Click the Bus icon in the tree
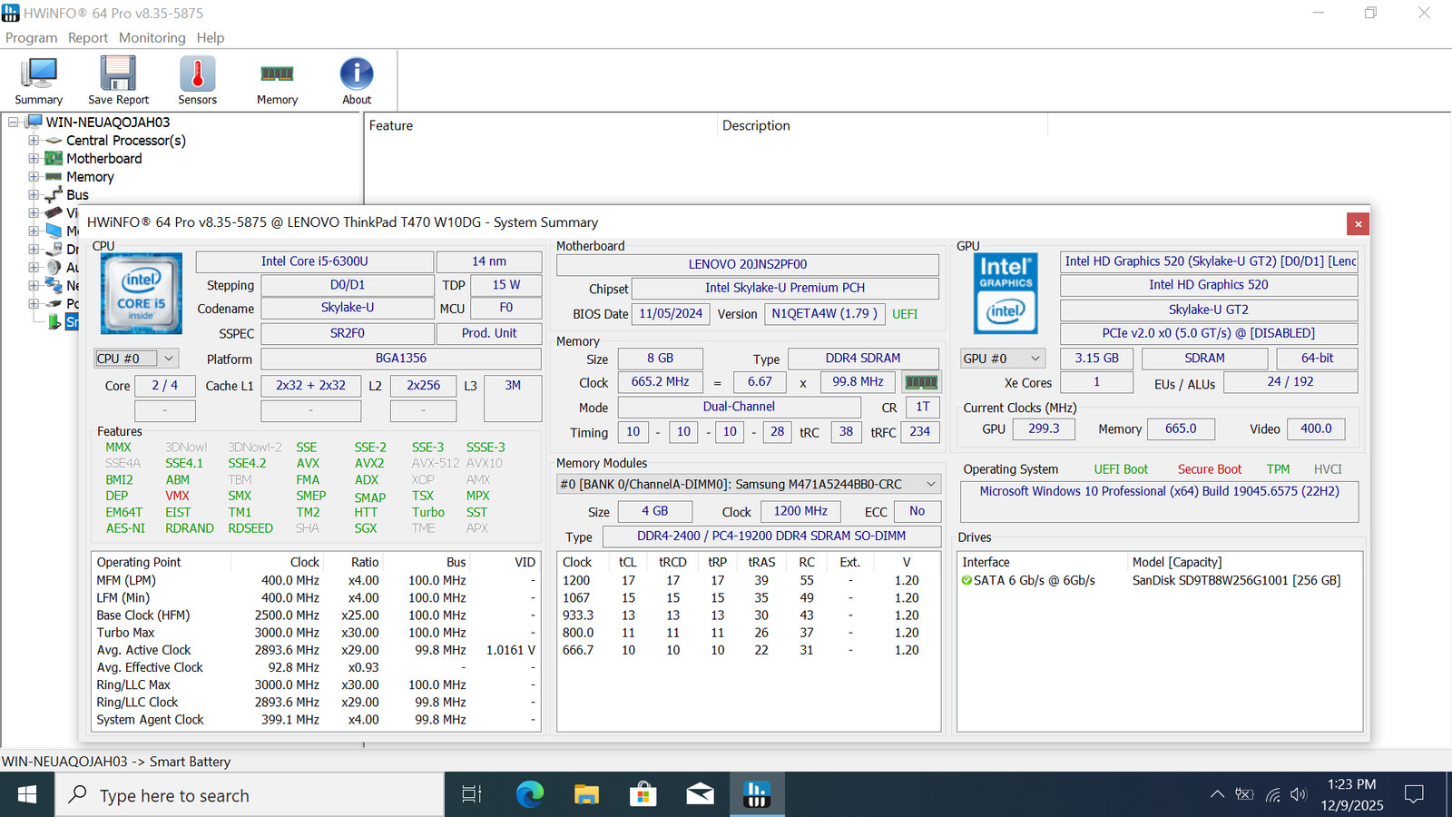The width and height of the screenshot is (1452, 817). point(54,195)
